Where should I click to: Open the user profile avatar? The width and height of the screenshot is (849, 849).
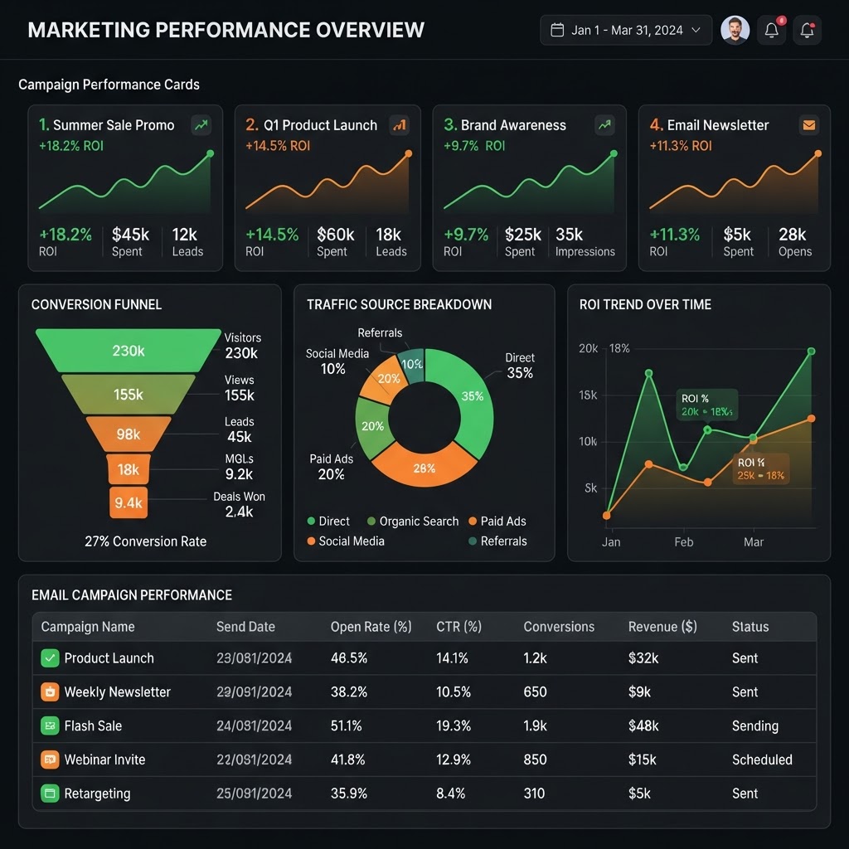[735, 30]
